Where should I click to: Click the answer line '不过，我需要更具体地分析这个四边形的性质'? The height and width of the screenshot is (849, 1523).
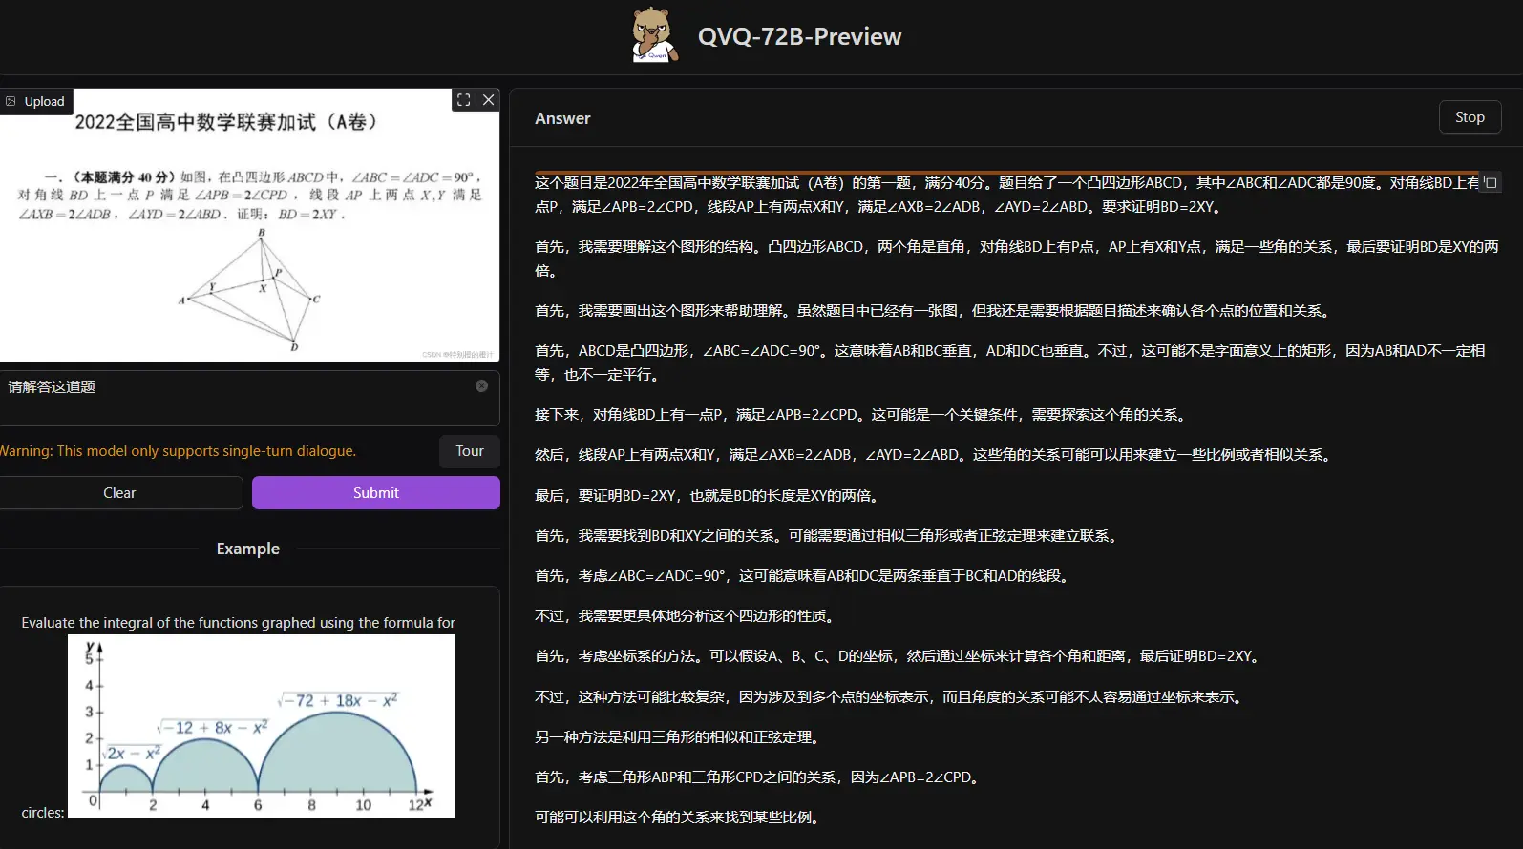pyautogui.click(x=686, y=616)
